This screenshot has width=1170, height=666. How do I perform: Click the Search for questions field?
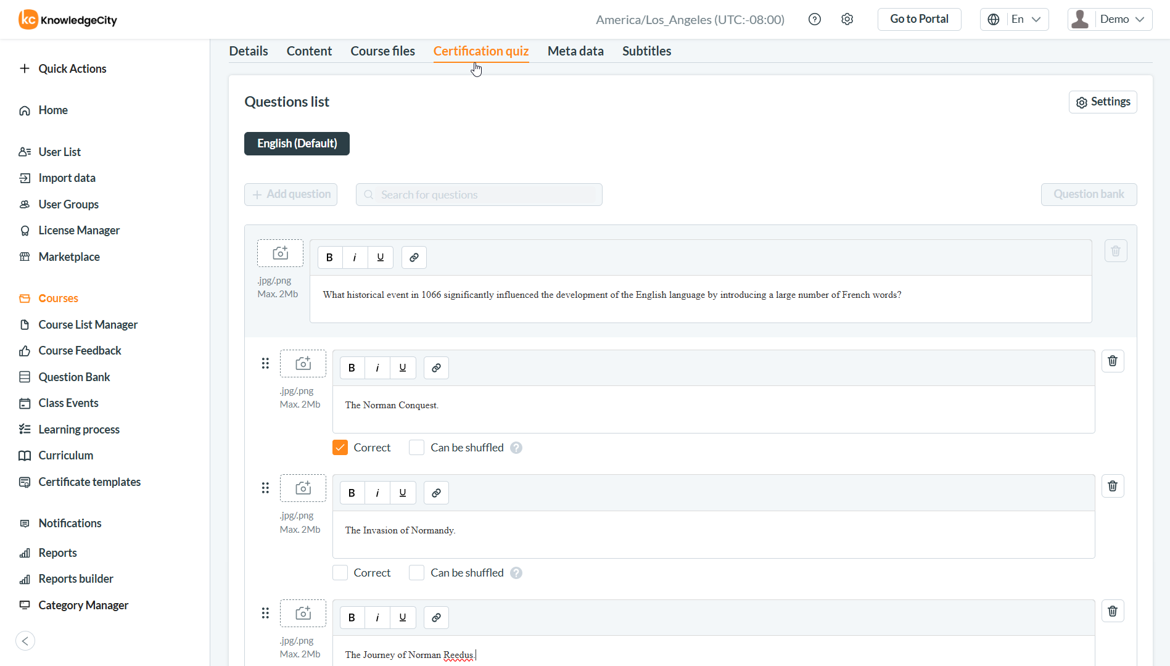pos(479,195)
